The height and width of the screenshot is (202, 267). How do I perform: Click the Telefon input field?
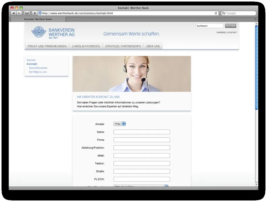point(142,163)
